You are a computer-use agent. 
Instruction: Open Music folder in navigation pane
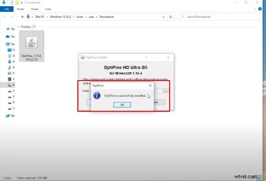(x=11, y=67)
